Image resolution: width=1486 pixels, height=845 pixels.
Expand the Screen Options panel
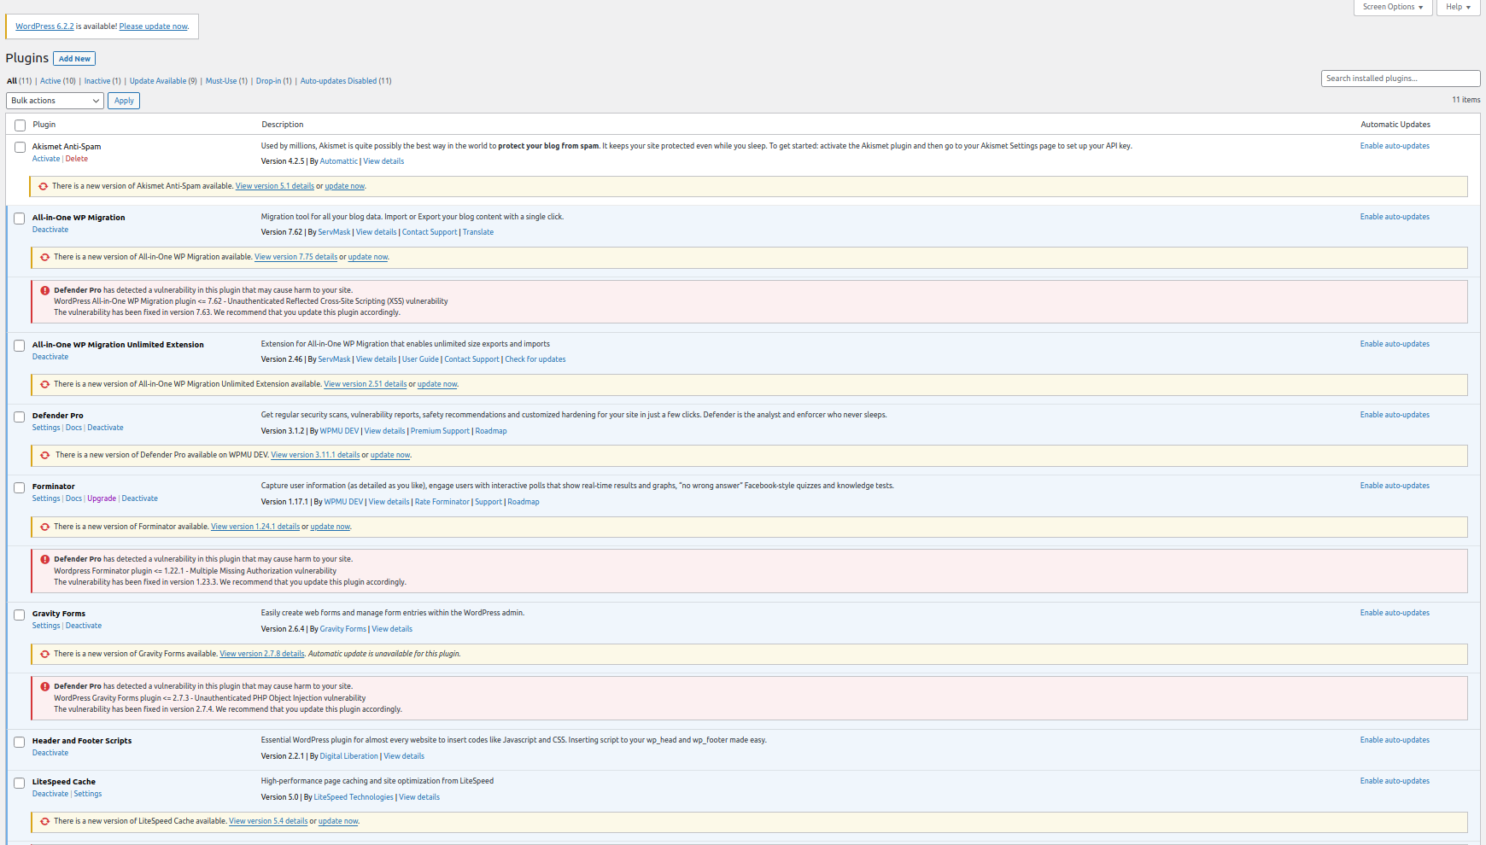pyautogui.click(x=1392, y=7)
